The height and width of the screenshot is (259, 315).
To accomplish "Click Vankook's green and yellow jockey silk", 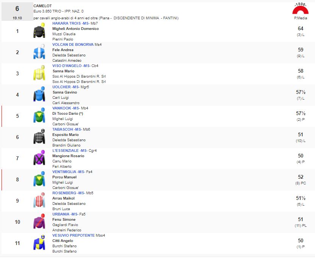I will pyautogui.click(x=39, y=116).
